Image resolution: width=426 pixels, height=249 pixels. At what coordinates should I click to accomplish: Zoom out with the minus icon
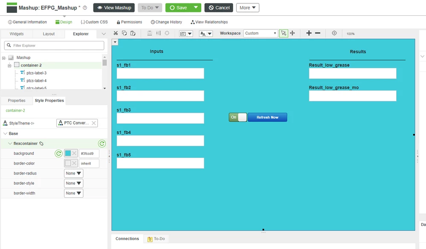(x=318, y=33)
